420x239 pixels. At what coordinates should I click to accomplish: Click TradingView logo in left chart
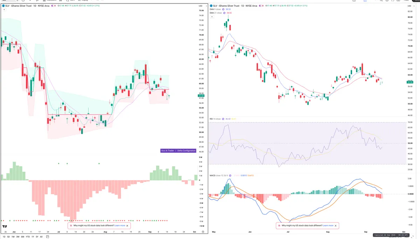coord(5,226)
